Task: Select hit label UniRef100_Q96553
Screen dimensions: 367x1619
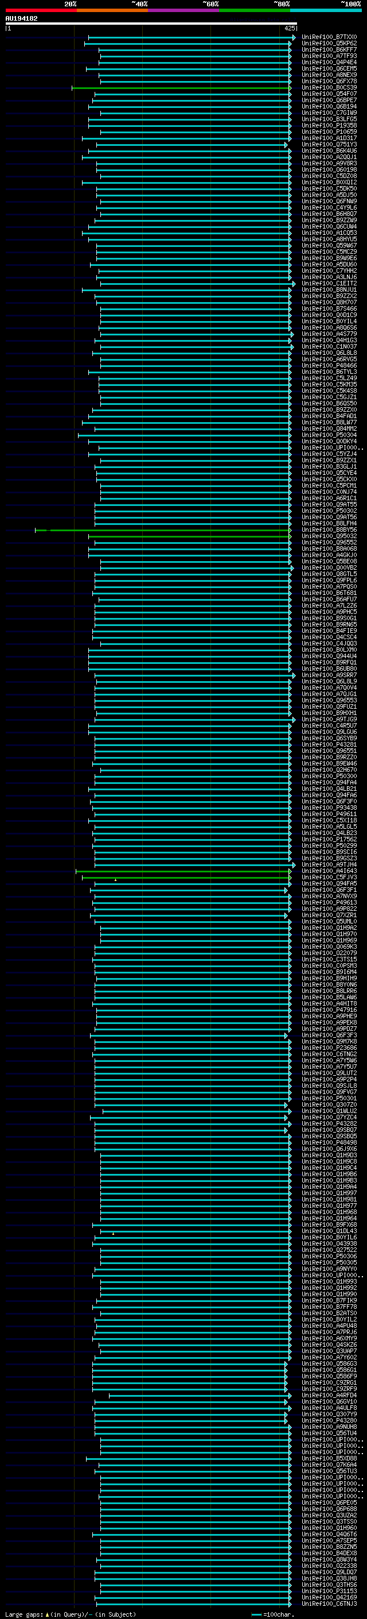Action: 329,700
